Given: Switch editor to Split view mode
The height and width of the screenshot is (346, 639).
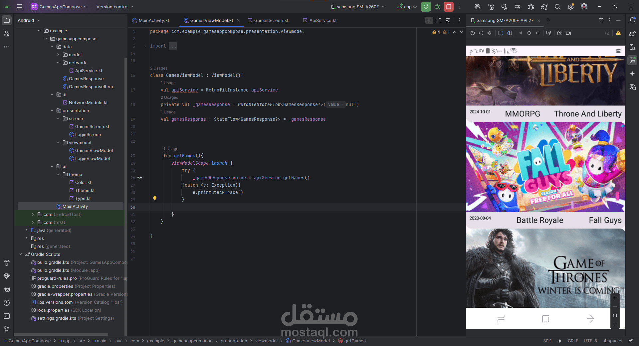Looking at the screenshot, I should (439, 20).
